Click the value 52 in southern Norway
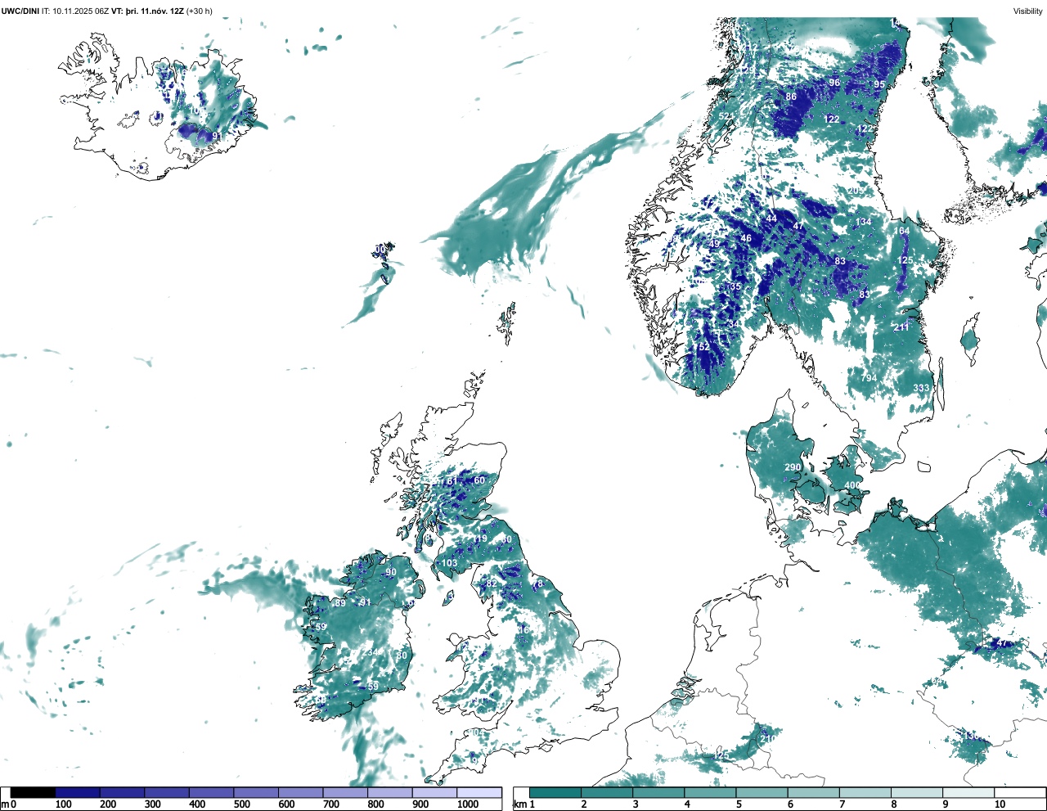The height and width of the screenshot is (811, 1047). click(x=704, y=348)
